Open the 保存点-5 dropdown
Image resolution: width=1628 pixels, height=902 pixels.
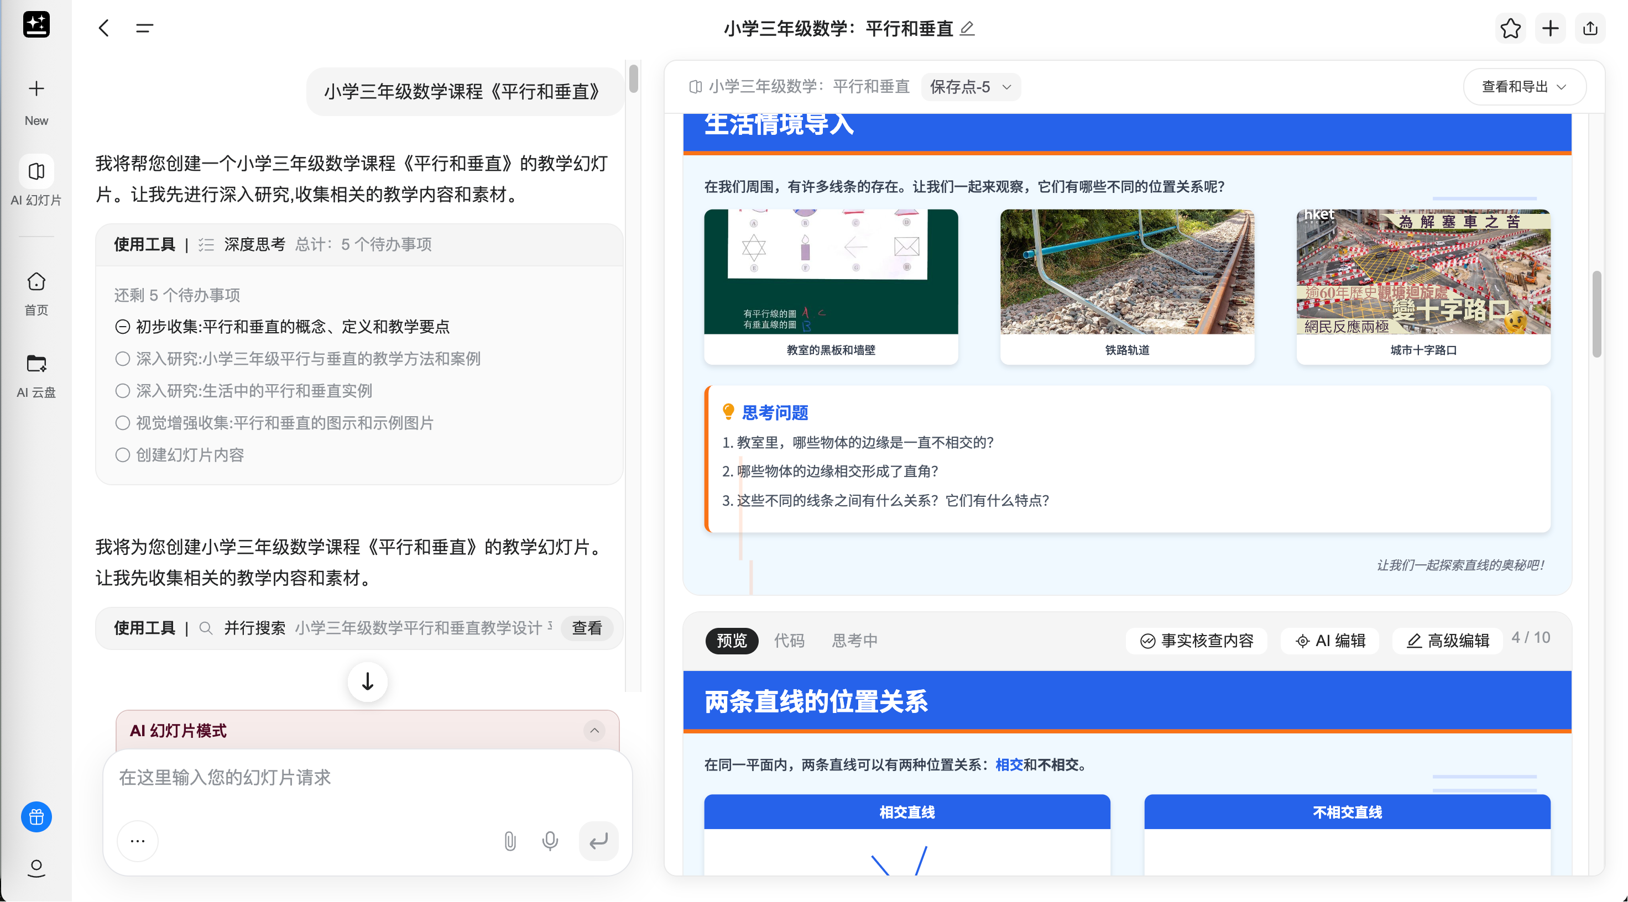tap(970, 87)
